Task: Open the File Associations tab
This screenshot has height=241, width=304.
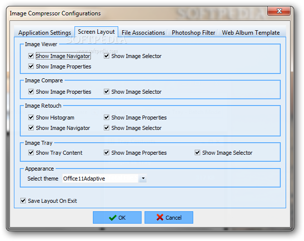Action: click(x=143, y=33)
